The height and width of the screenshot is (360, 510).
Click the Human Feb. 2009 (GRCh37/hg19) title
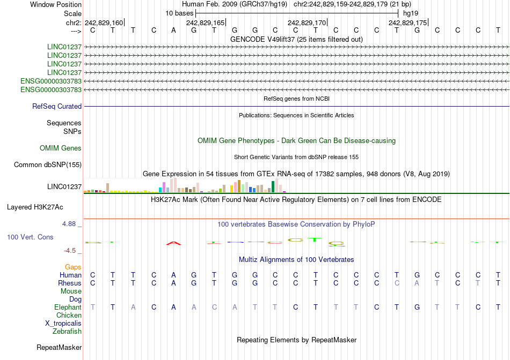pos(235,4)
